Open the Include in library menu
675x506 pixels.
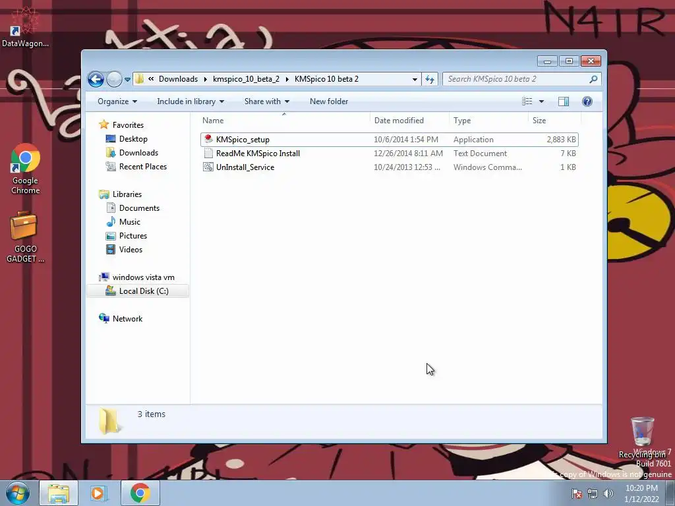[x=191, y=101]
